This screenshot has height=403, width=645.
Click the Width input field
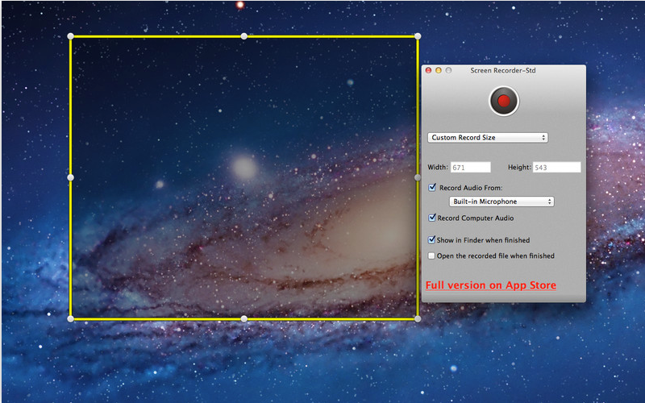(x=471, y=167)
